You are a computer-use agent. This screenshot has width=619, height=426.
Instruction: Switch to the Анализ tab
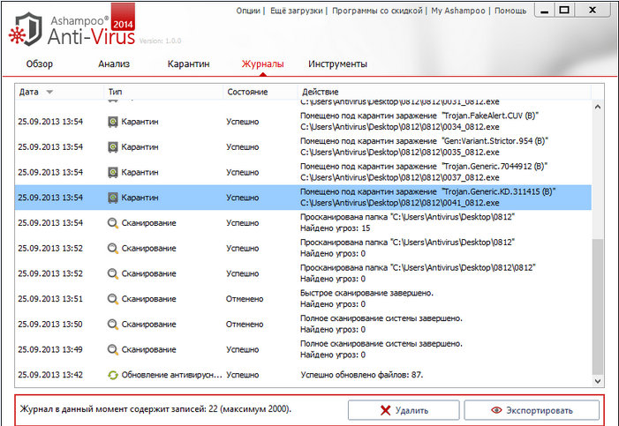(114, 64)
